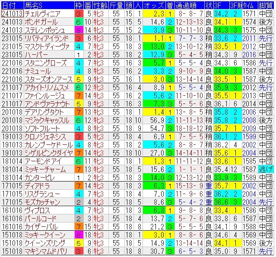Click the 脚質 column header
The width and height of the screenshot is (276, 257).
(266, 5)
